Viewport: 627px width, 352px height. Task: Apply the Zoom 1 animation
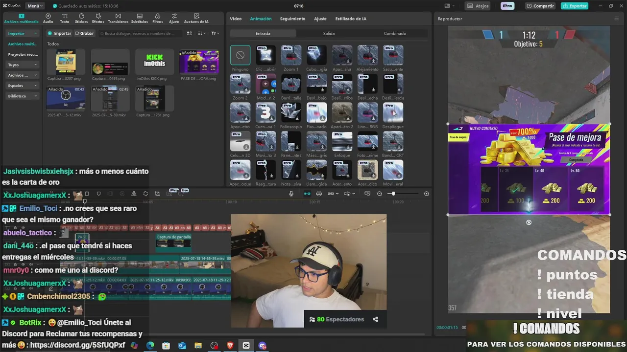click(290, 55)
